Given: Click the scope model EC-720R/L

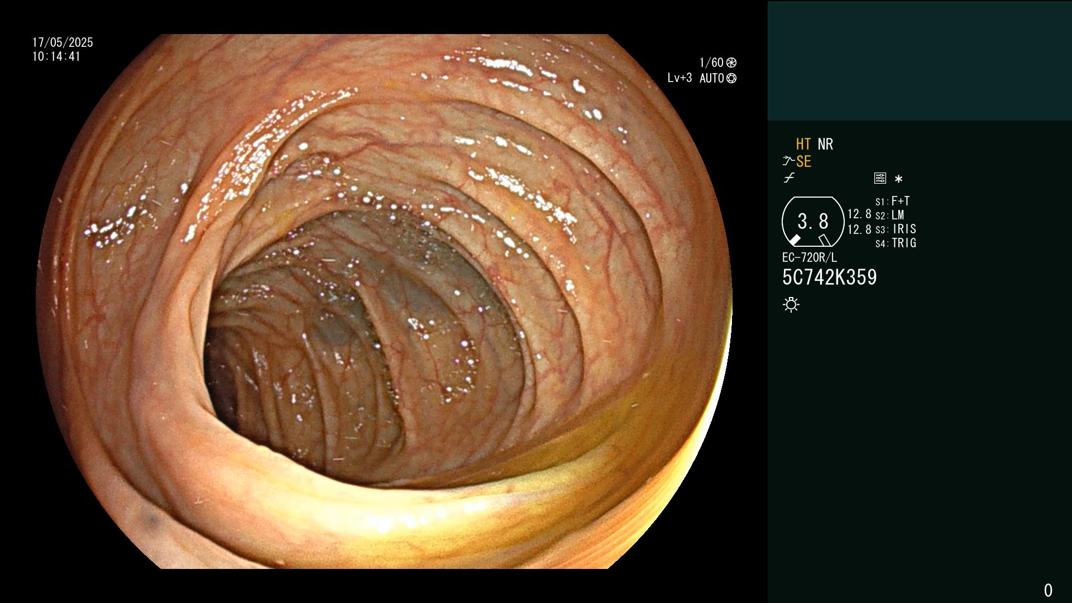Looking at the screenshot, I should (x=810, y=257).
